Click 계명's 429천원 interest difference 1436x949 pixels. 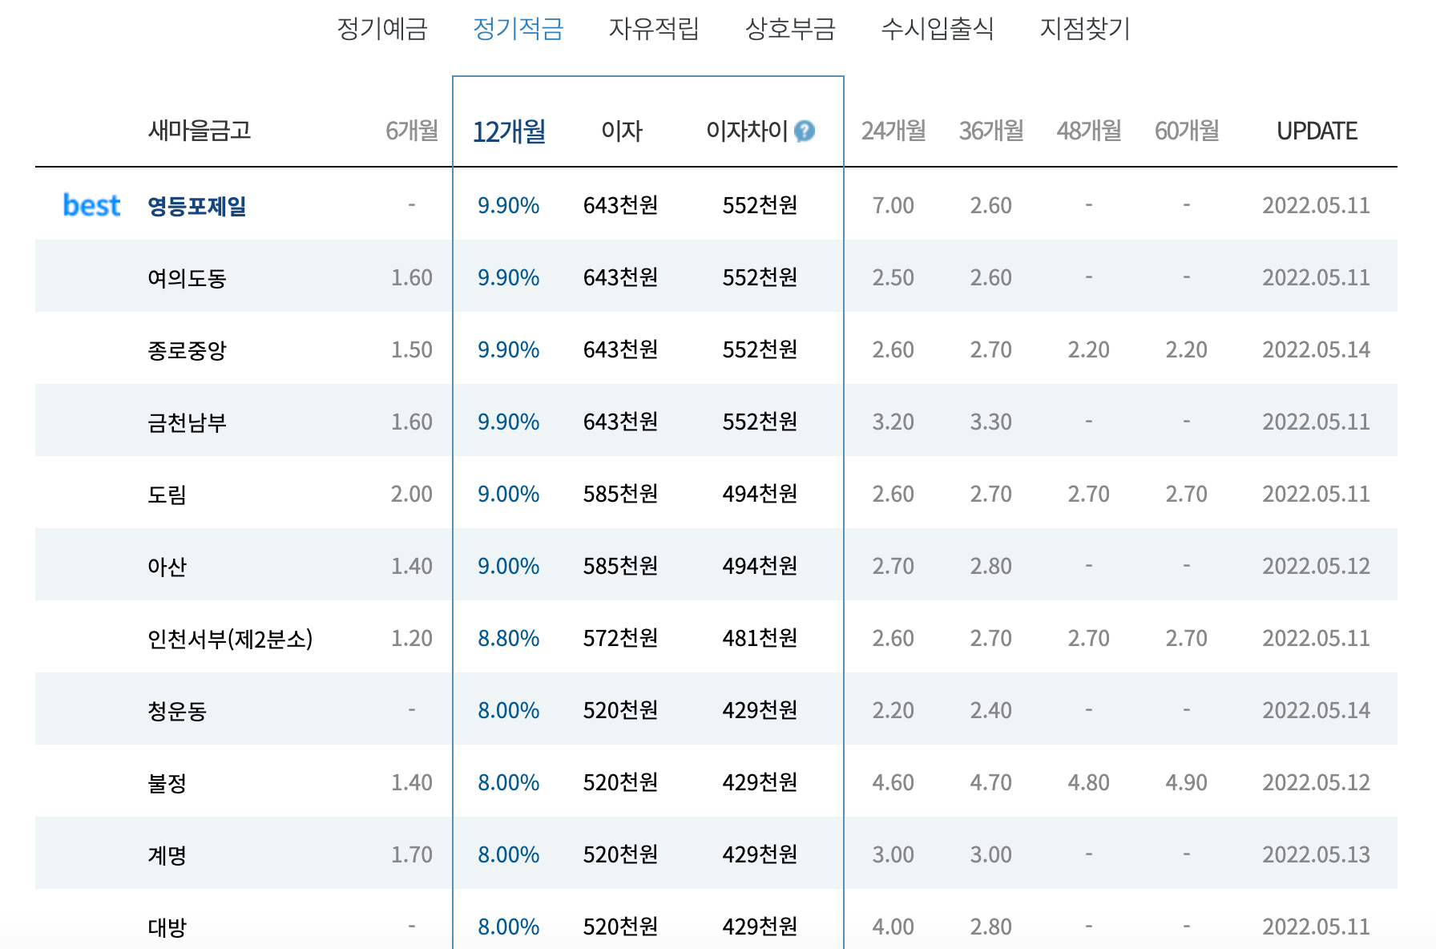point(760,854)
